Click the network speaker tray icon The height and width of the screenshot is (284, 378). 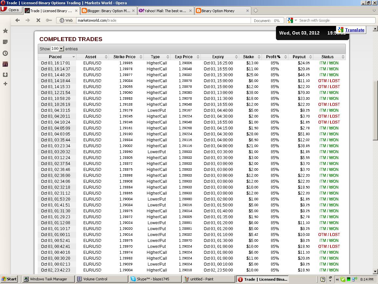pyautogui.click(x=354, y=279)
